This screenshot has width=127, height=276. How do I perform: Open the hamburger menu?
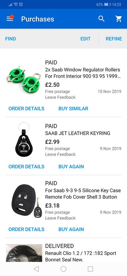[10, 19]
